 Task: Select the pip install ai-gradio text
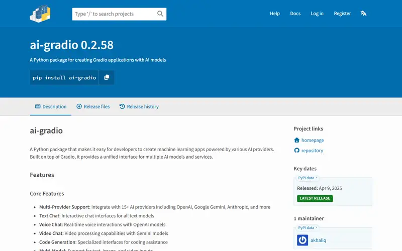(64, 78)
